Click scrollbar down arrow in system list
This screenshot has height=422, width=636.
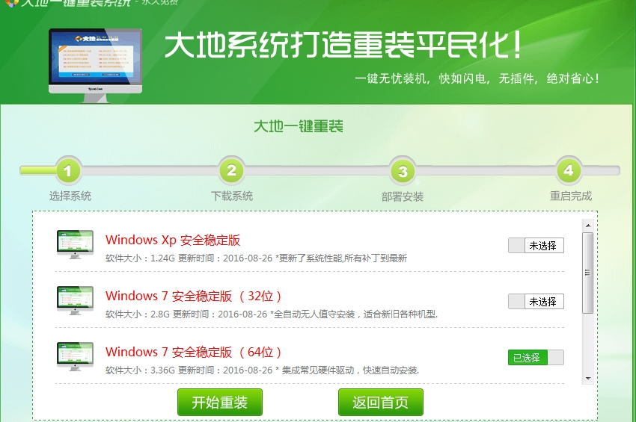coord(588,379)
